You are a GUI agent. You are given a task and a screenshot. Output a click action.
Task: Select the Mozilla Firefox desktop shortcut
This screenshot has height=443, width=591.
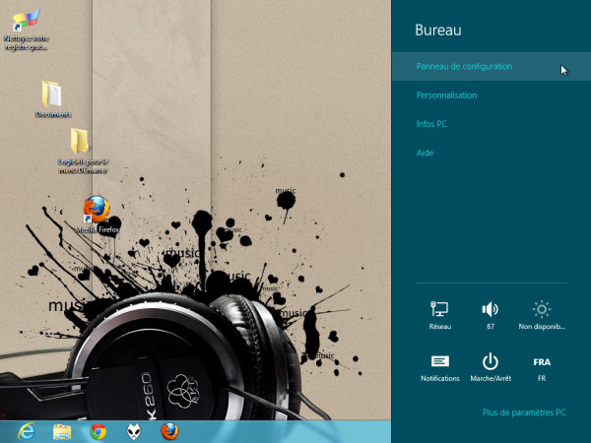[x=96, y=213]
